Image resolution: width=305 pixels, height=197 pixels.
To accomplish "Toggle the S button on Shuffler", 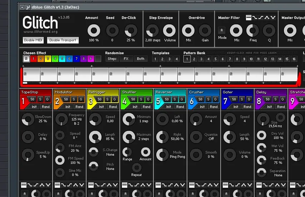I will 141,99.
